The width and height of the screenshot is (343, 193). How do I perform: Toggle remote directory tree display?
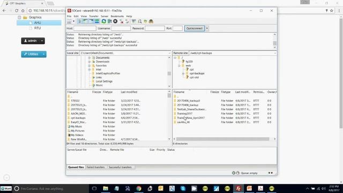pos(91,21)
